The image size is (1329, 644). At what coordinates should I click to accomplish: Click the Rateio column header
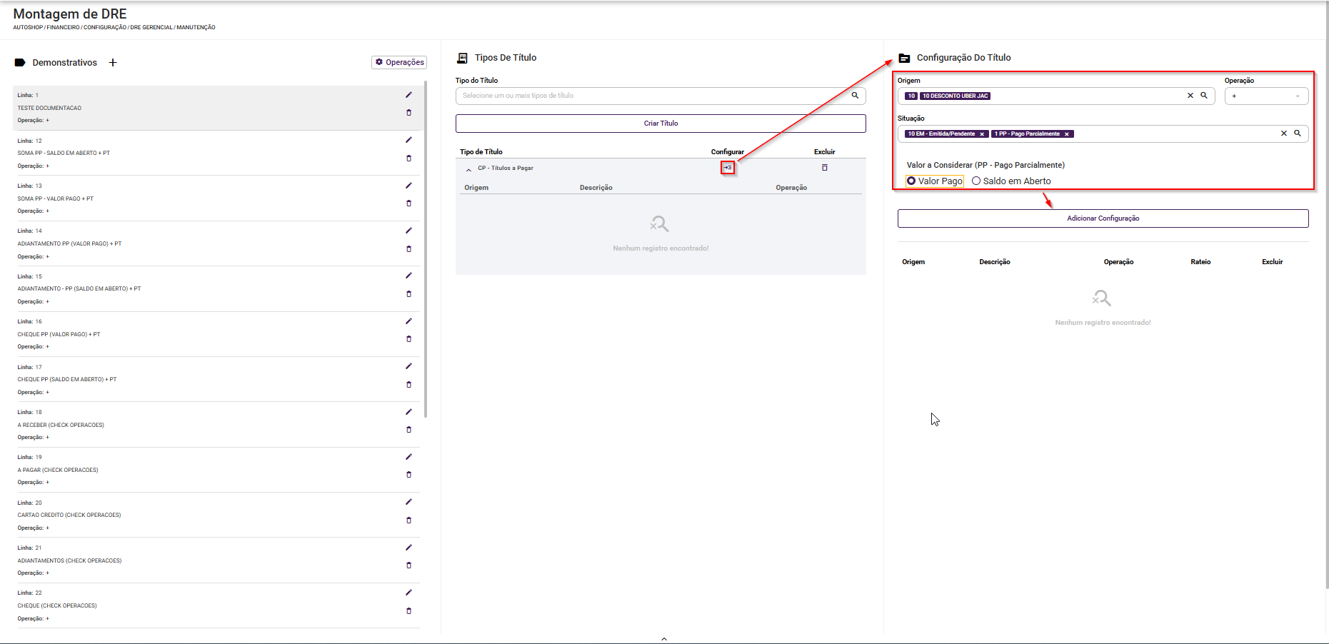(x=1200, y=262)
